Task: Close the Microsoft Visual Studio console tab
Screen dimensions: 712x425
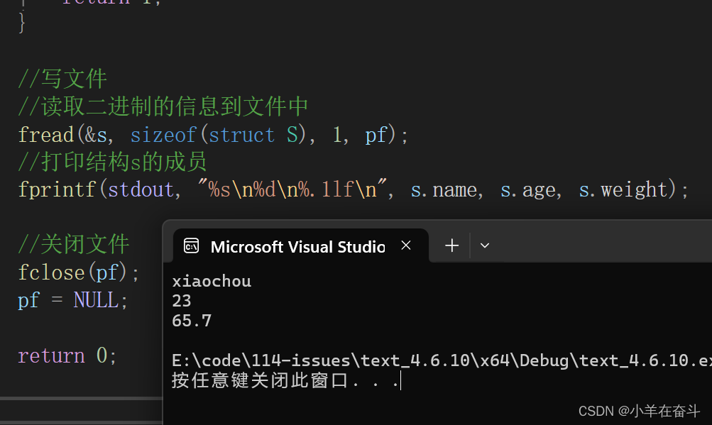Action: [406, 245]
